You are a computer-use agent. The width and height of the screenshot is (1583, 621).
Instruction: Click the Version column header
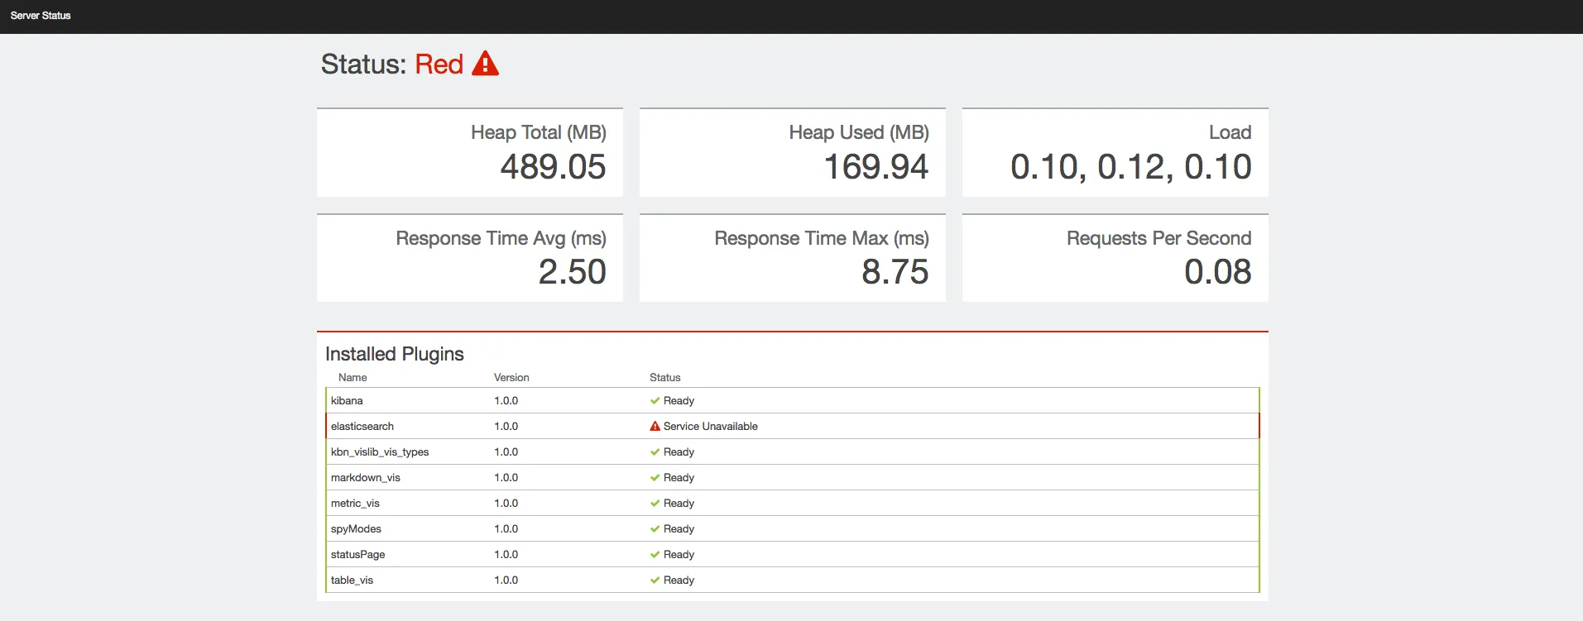click(x=511, y=378)
